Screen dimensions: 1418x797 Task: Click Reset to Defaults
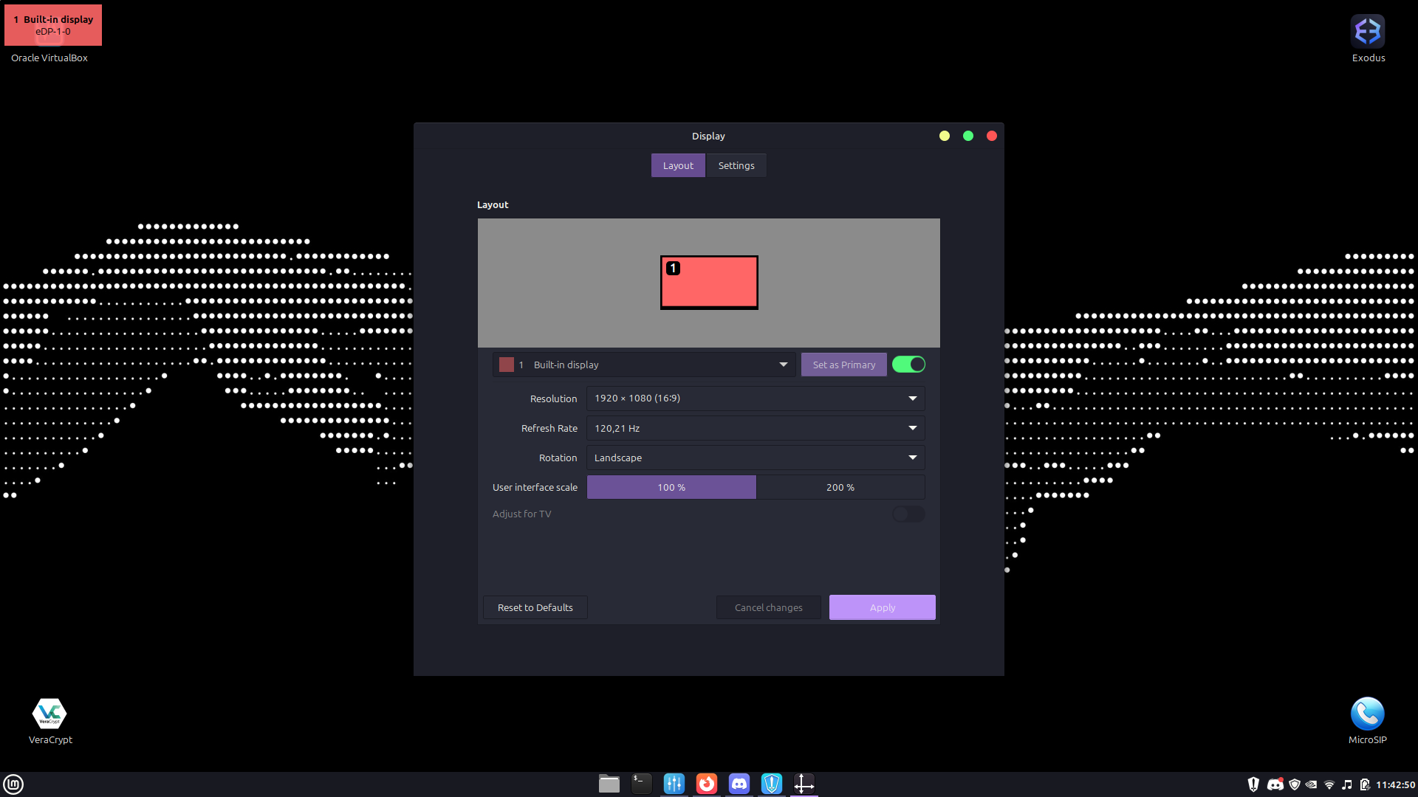(535, 608)
